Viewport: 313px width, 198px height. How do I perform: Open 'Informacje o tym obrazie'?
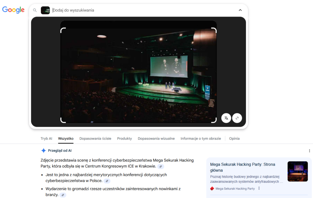point(201,139)
